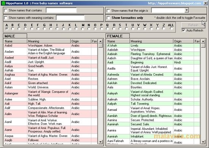This screenshot has height=148, width=209.
Task: Click male list scroll-up arrow
Action: point(101,41)
